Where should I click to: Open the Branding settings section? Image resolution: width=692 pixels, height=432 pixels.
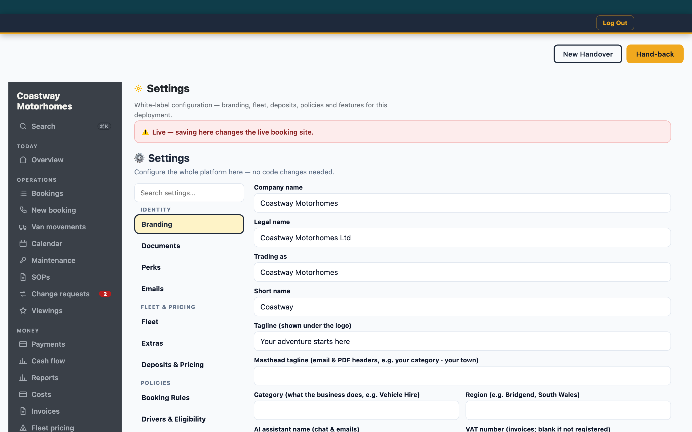(189, 224)
